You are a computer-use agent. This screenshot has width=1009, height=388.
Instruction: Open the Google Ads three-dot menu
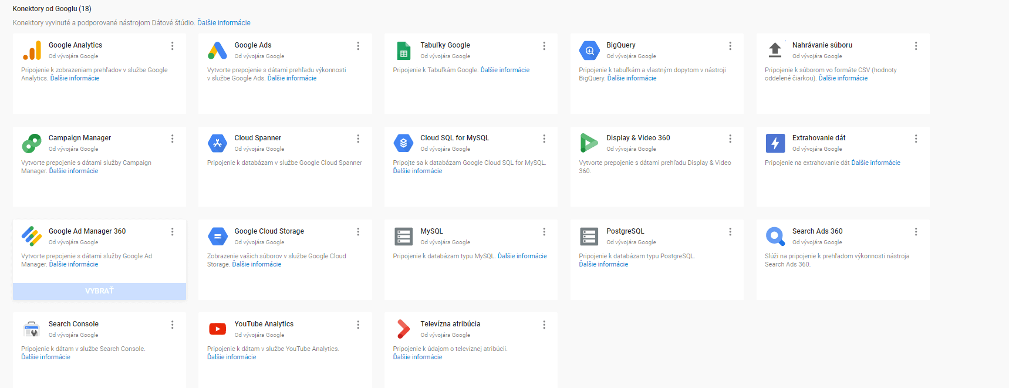358,46
